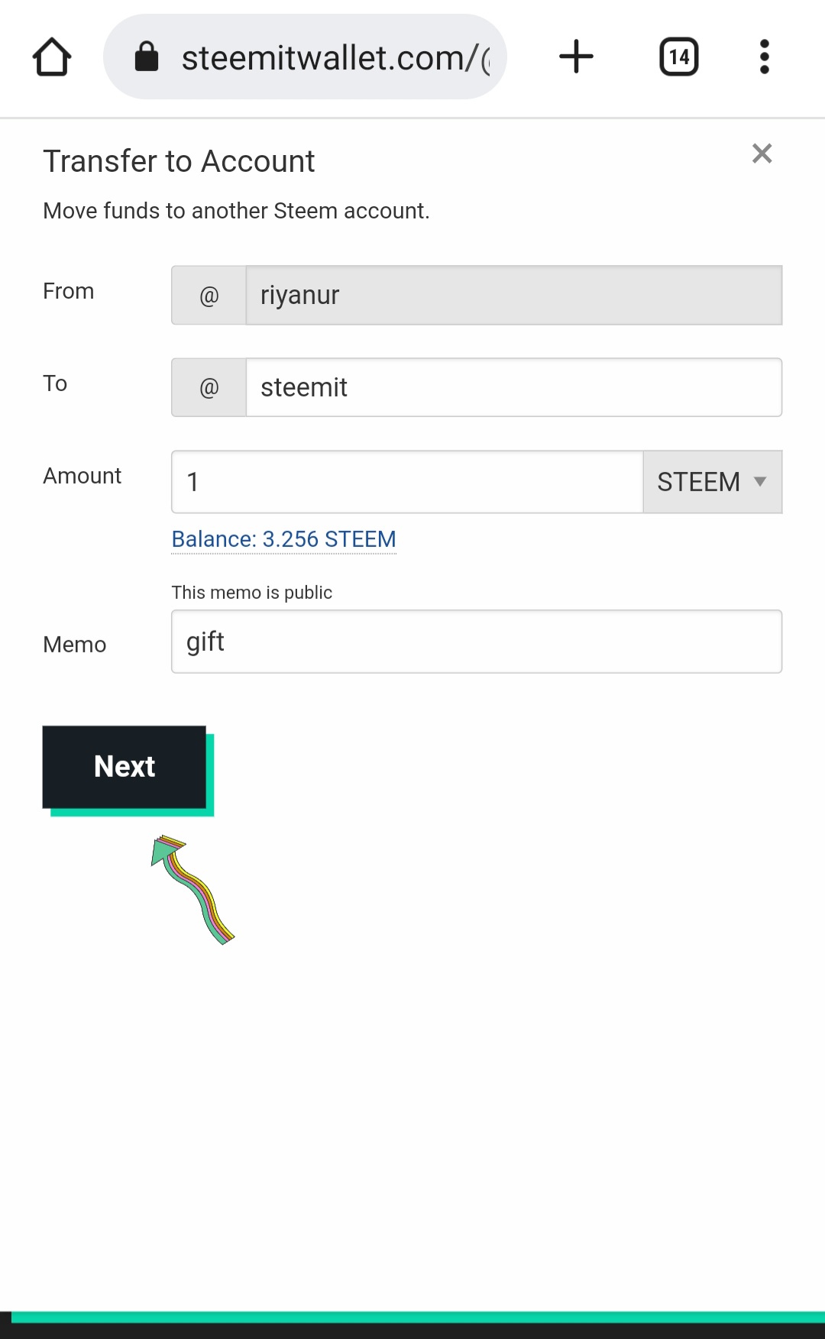Click the site security lock icon
The image size is (825, 1339).
tap(146, 57)
